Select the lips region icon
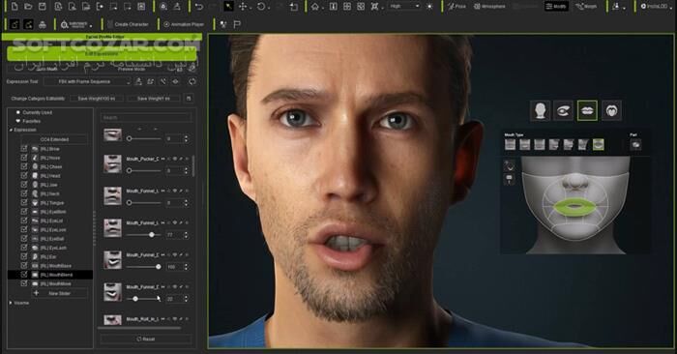The height and width of the screenshot is (354, 677). click(587, 110)
